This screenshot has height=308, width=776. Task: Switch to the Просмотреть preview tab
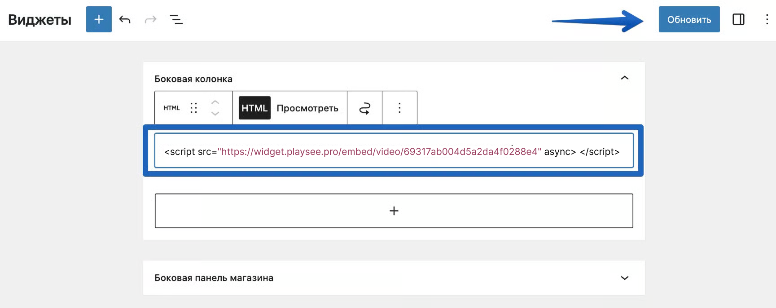[x=307, y=108]
